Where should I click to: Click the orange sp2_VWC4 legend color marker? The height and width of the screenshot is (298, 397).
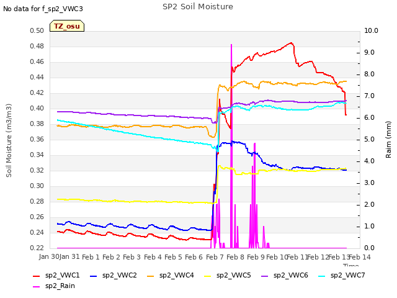[151, 276]
